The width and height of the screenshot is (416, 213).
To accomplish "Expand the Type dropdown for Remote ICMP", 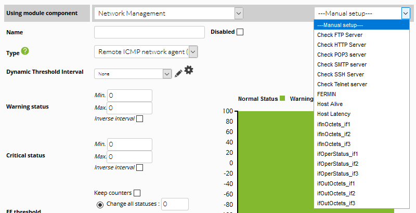I will click(x=146, y=51).
